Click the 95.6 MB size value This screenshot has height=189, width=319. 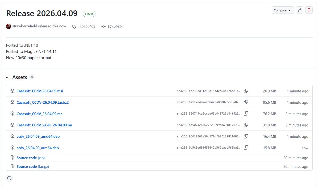click(270, 102)
